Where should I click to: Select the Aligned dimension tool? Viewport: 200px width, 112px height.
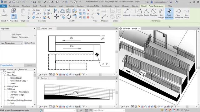click(x=126, y=12)
